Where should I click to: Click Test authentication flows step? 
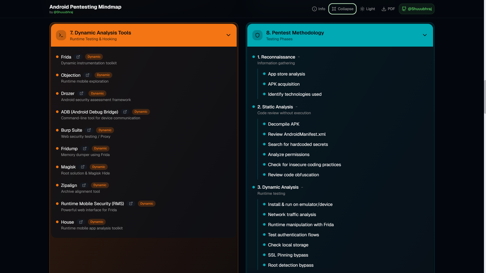click(x=293, y=235)
